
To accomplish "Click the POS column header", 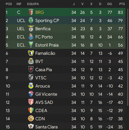I will coord(9,4).
